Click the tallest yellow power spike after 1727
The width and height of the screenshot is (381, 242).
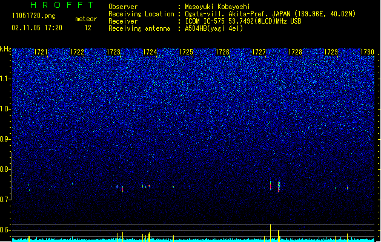270,233
